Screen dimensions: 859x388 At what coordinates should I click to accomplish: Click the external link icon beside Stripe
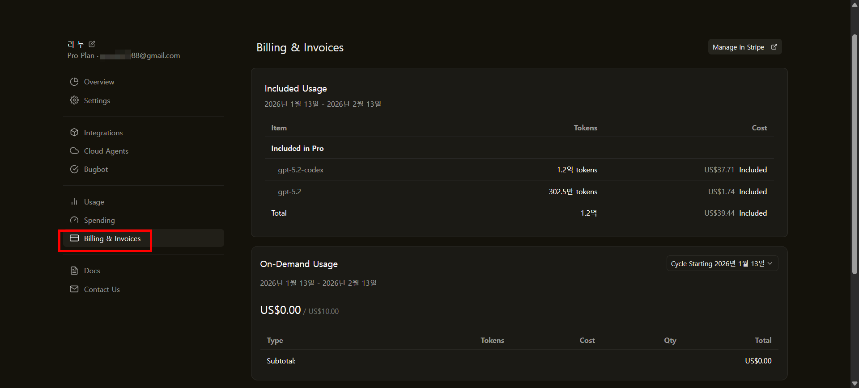pos(774,47)
